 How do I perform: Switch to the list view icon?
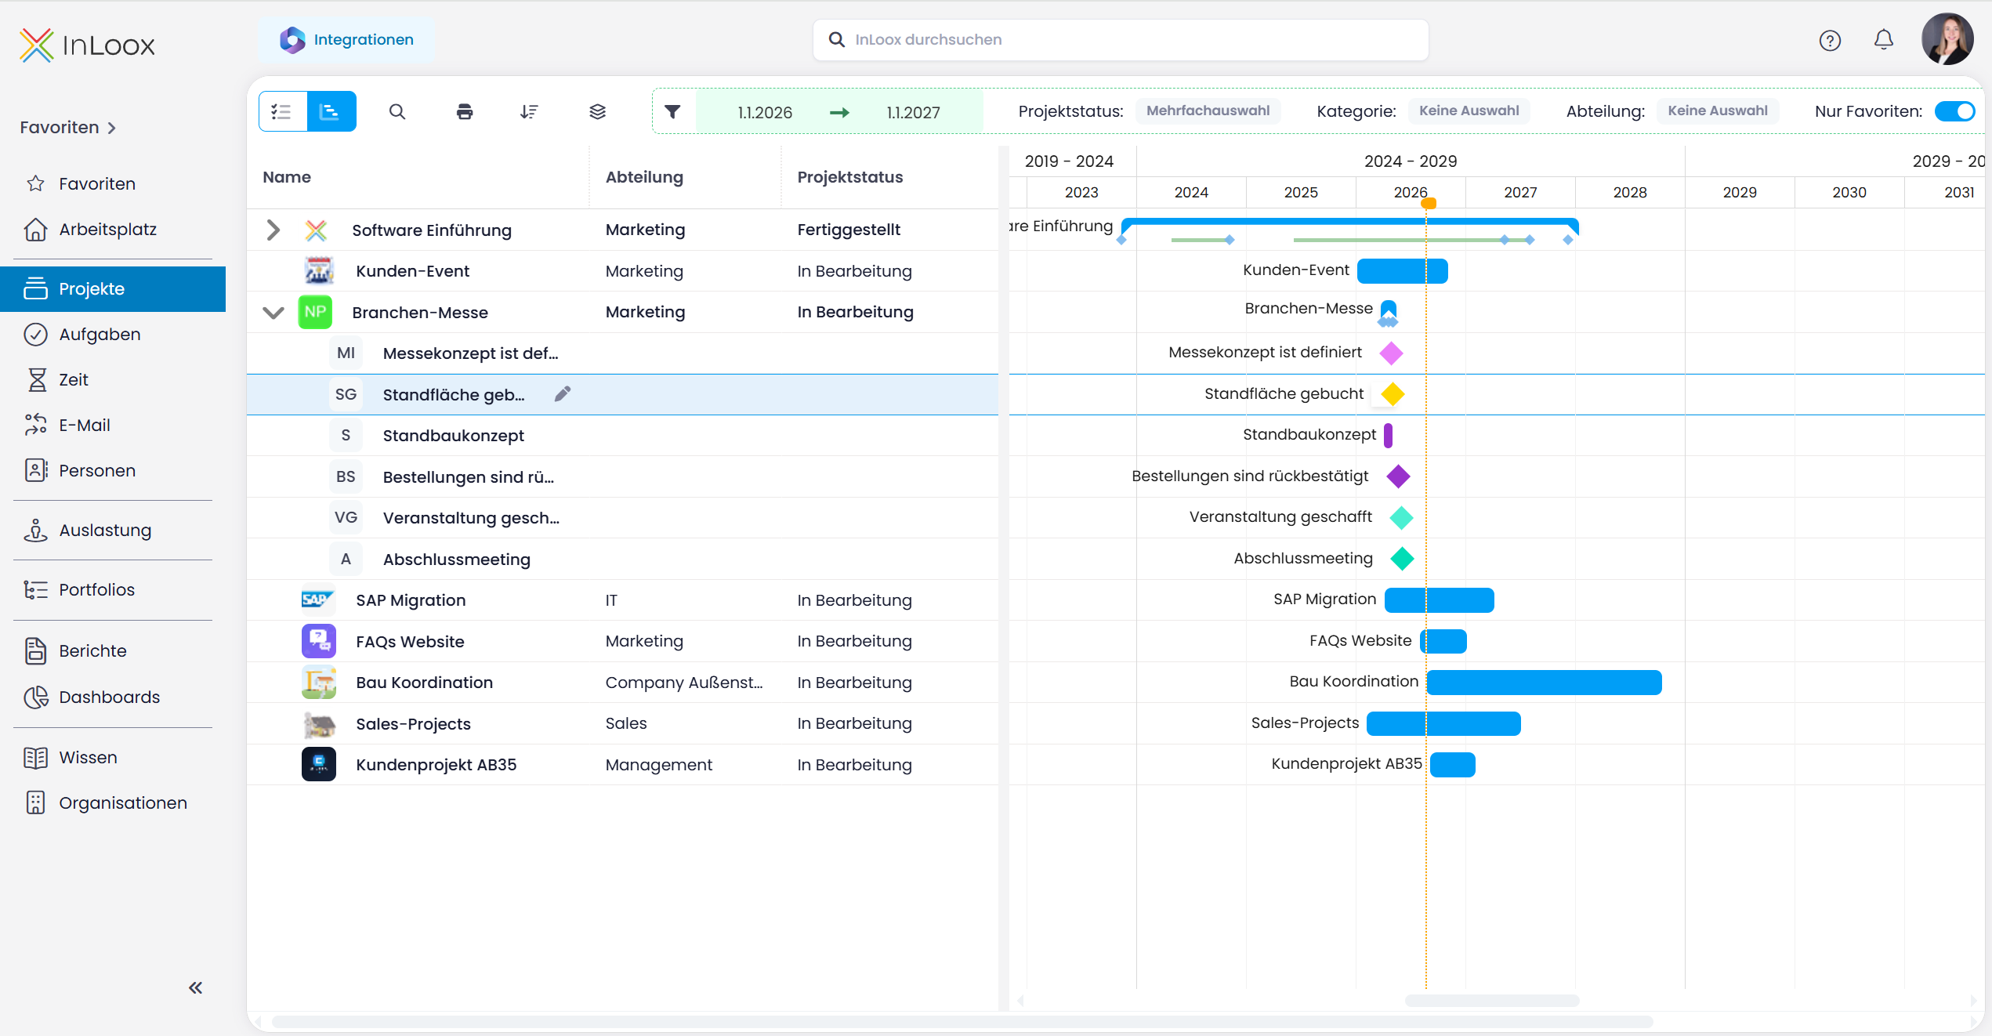282,111
